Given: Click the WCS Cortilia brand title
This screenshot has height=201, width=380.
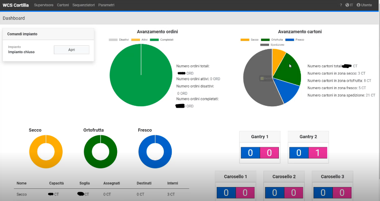Looking at the screenshot, I should point(16,5).
